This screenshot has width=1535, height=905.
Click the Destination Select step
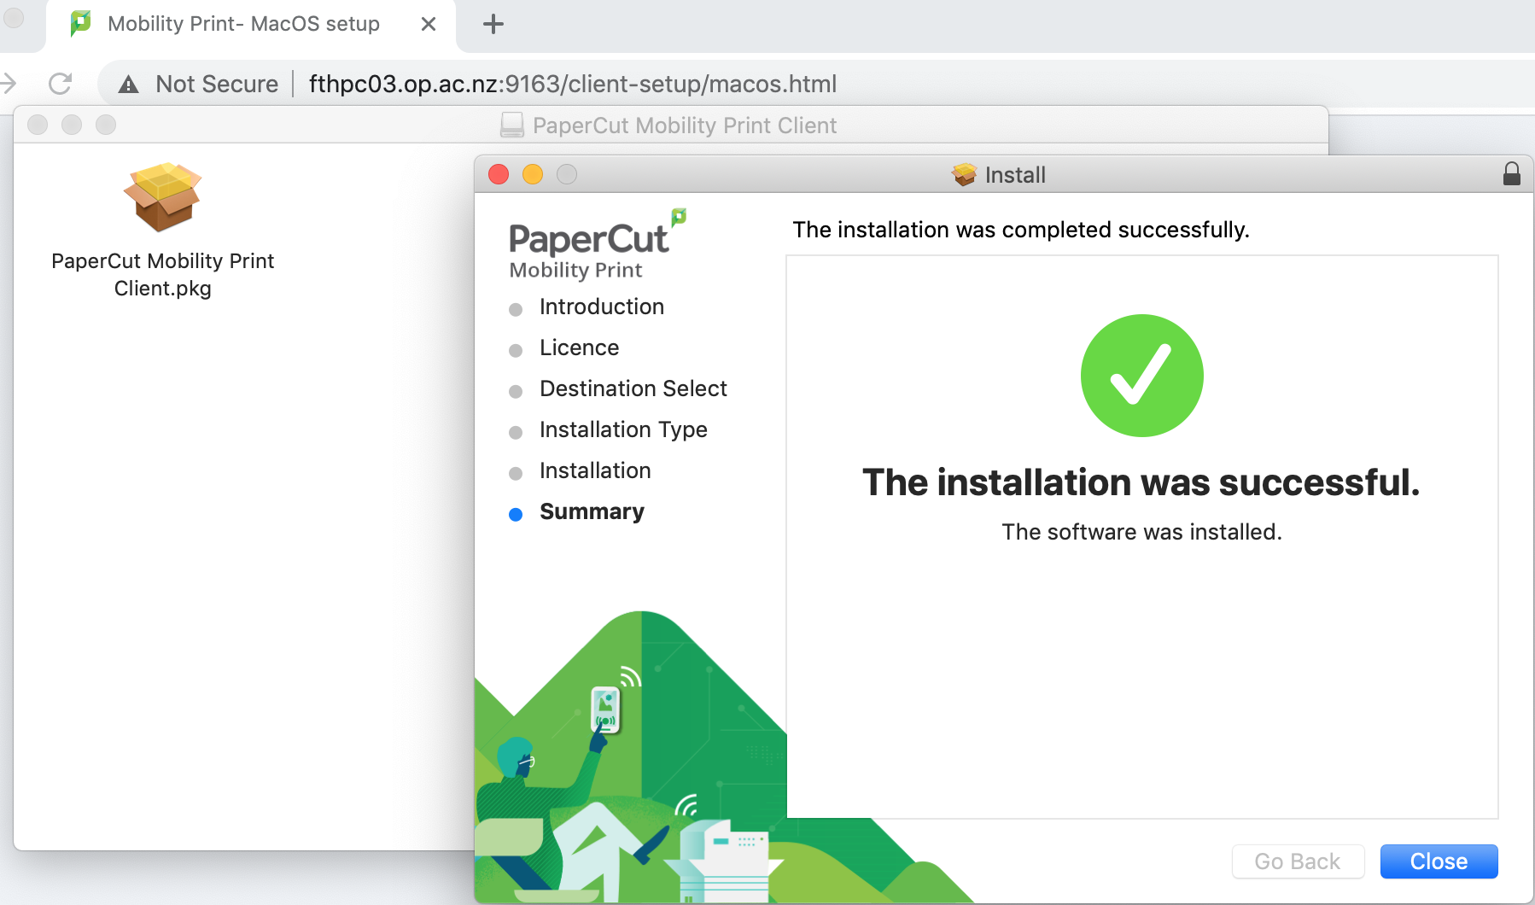tap(633, 388)
